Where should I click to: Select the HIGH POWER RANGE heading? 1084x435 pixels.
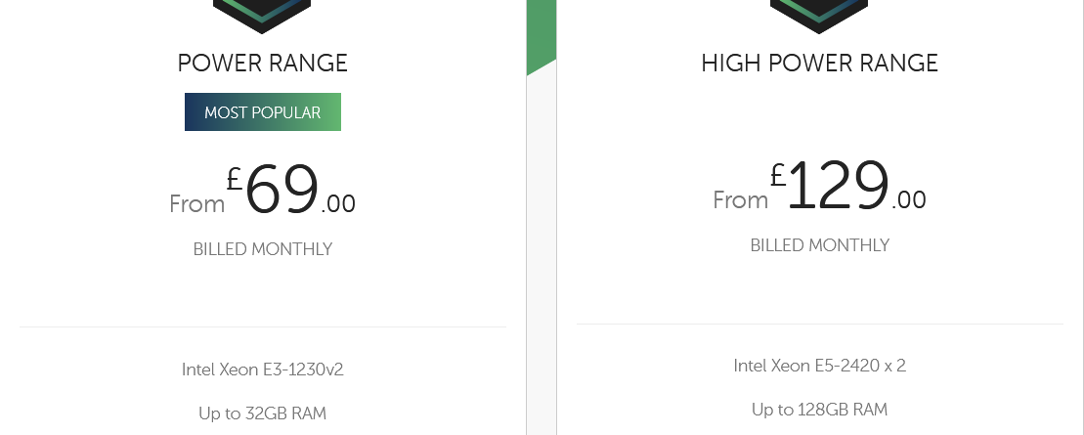click(x=819, y=63)
